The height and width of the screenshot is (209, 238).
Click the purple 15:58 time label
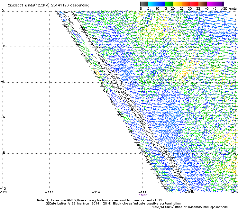pyautogui.click(x=143, y=195)
